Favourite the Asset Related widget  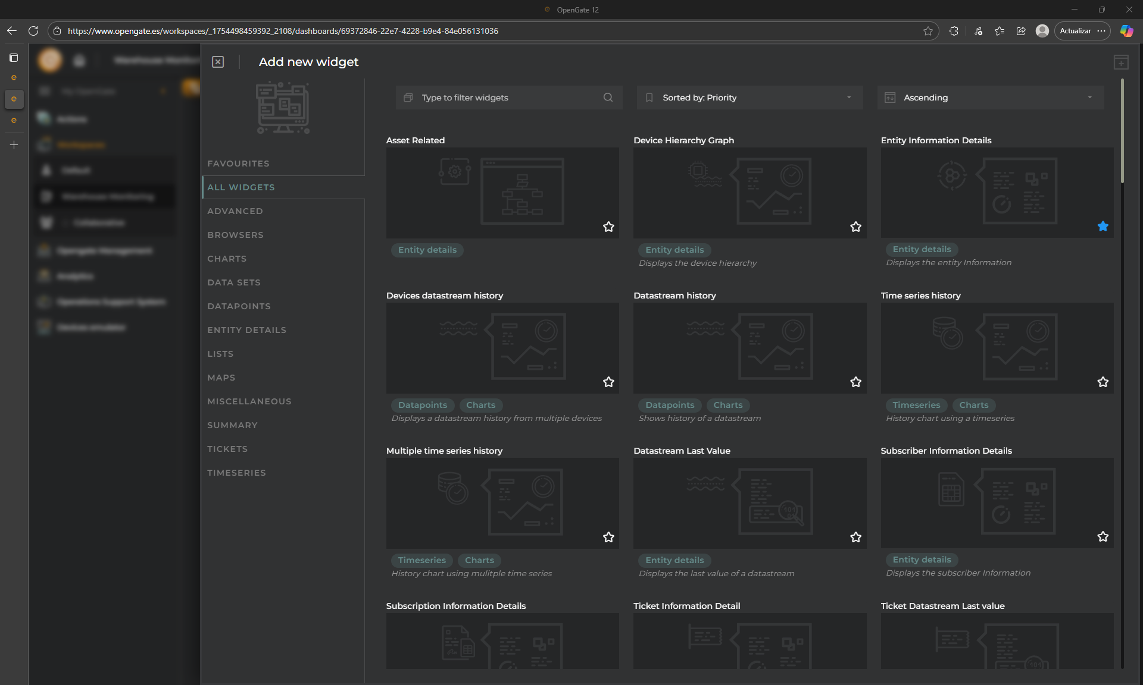[608, 227]
